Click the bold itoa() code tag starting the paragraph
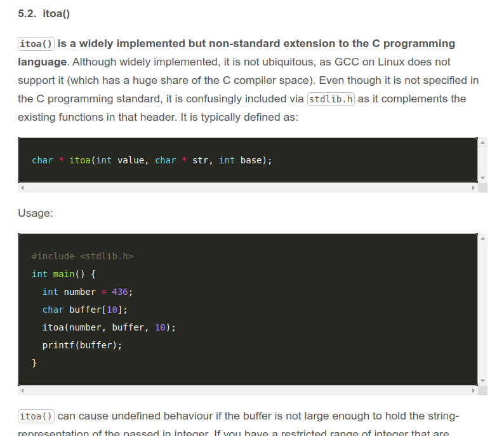504x436 pixels. (36, 44)
